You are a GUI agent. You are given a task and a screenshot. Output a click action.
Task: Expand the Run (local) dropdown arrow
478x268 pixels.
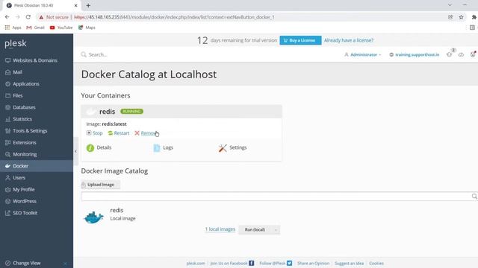276,230
